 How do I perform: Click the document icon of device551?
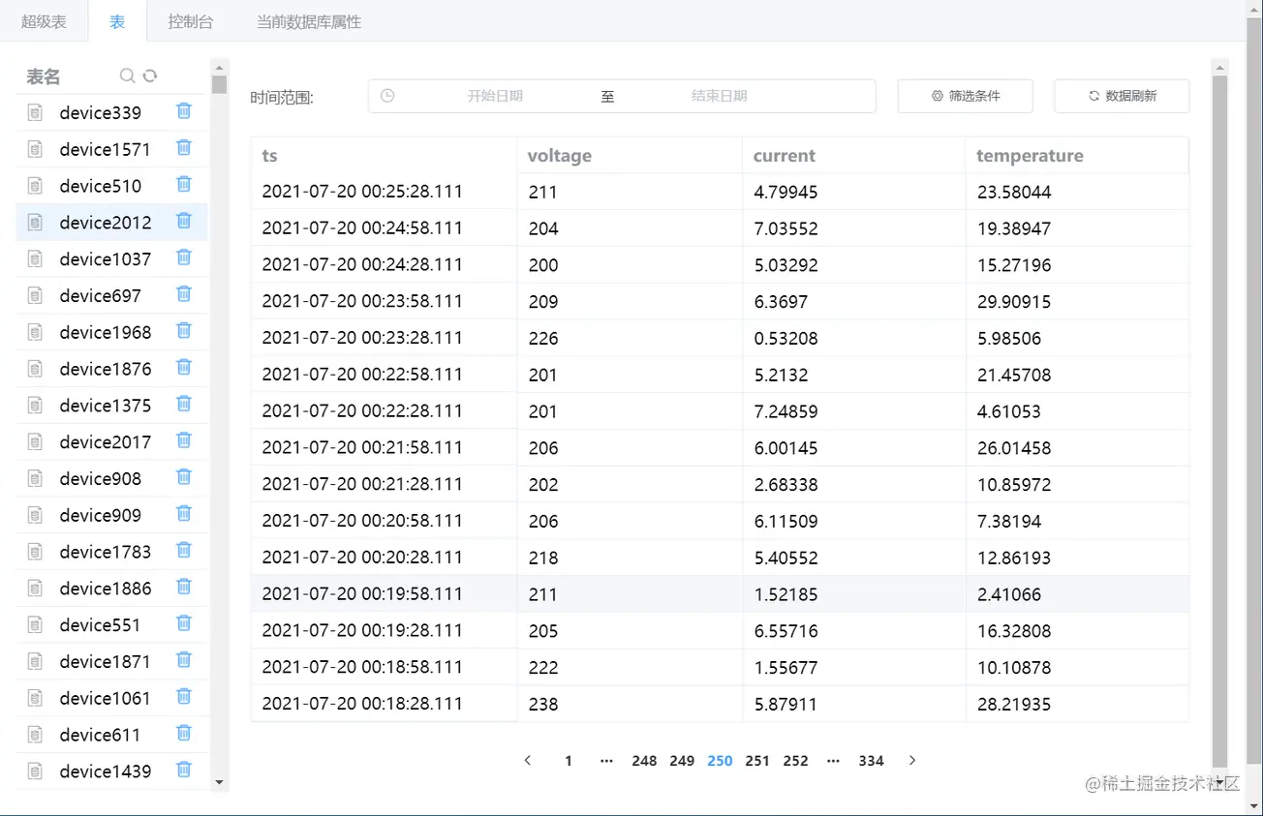35,625
